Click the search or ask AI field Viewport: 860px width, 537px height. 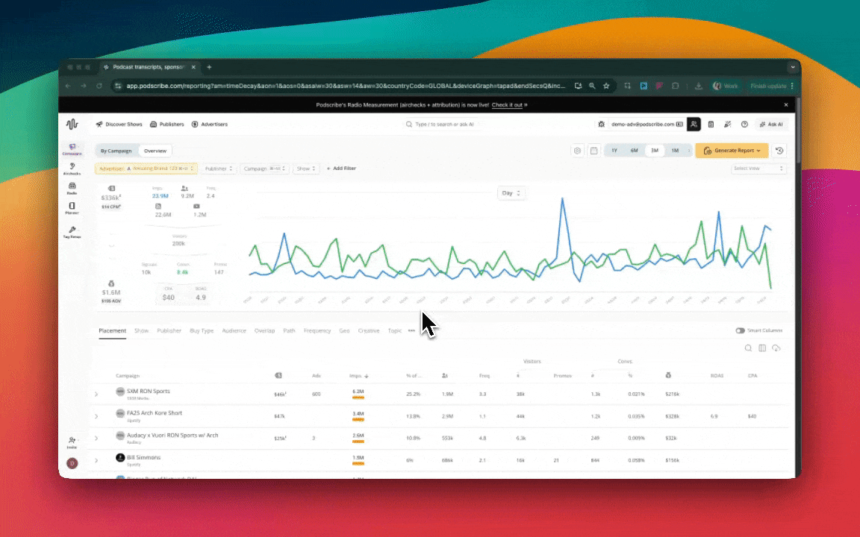(444, 125)
